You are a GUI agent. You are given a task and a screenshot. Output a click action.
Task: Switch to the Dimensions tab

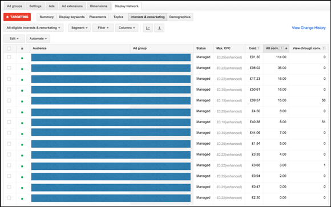[99, 6]
